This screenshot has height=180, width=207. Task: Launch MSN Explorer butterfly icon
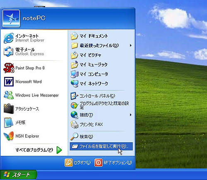[x=9, y=136]
